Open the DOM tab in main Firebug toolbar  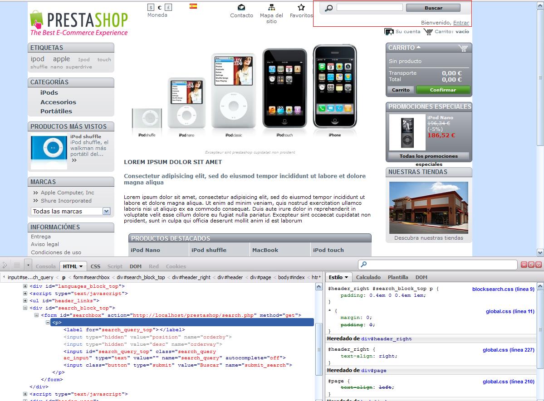[x=136, y=266]
